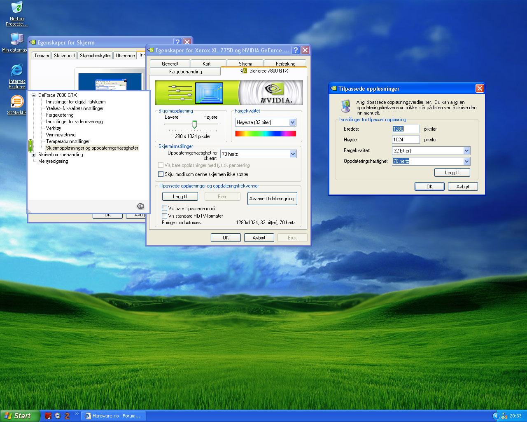Click the 'Avansert tidsberegning' button
Viewport: 527px width, 422px height.
point(272,199)
